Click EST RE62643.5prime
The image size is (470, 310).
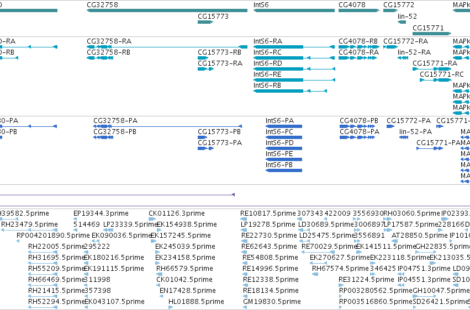pyautogui.click(x=269, y=247)
